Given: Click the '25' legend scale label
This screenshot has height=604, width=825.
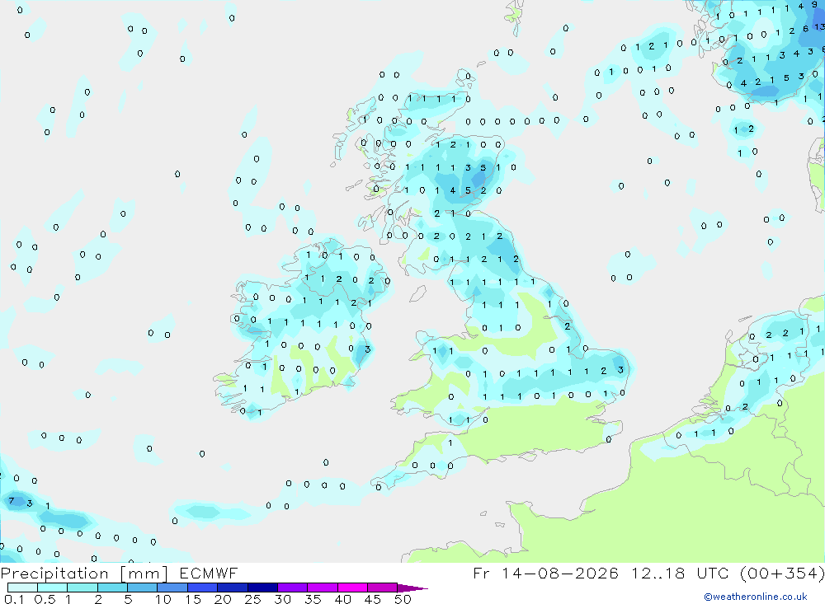Looking at the screenshot, I should click(x=252, y=599).
